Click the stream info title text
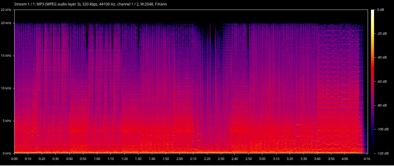 click(91, 4)
